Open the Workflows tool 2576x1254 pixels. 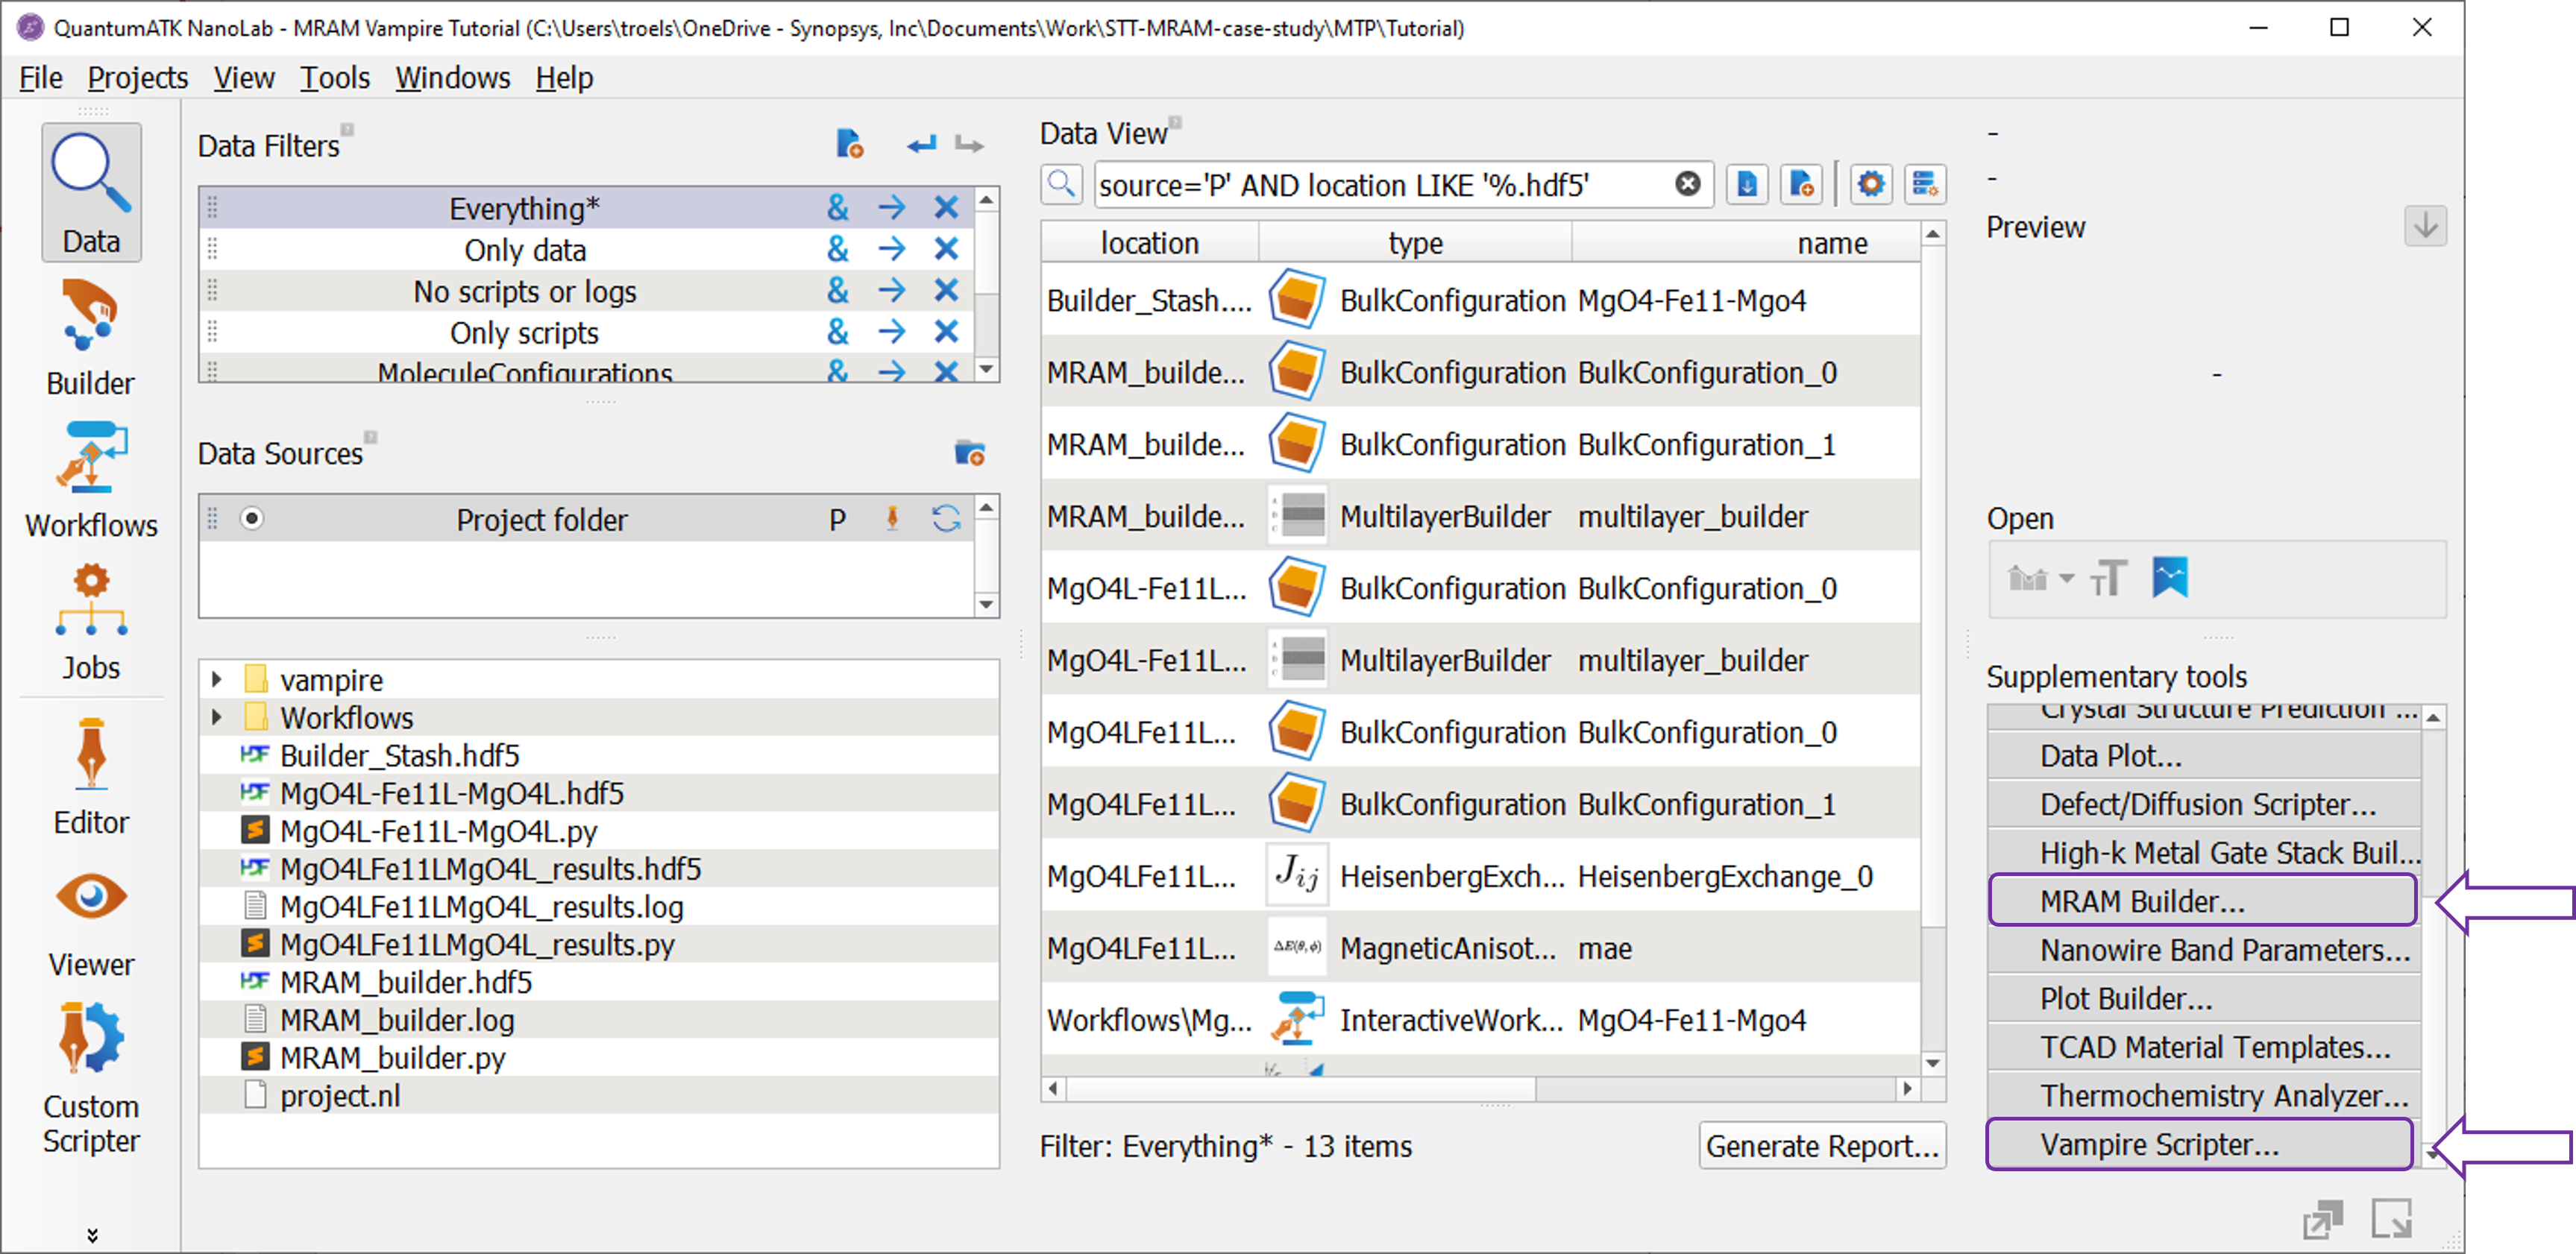click(x=91, y=480)
